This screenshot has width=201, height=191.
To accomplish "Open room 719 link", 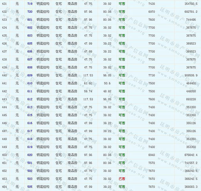I will (30, 4).
